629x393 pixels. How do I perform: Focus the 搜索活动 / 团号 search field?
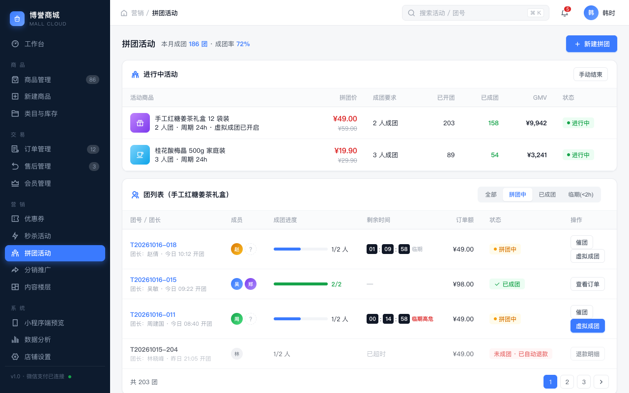(476, 13)
